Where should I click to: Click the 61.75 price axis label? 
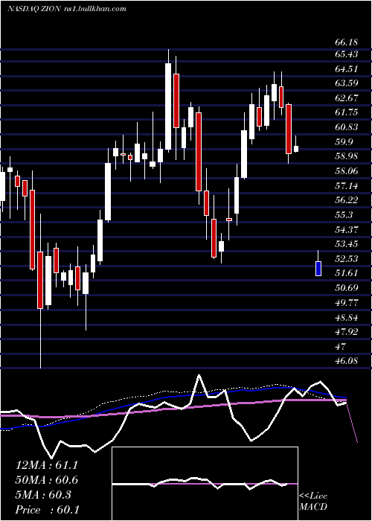click(346, 112)
